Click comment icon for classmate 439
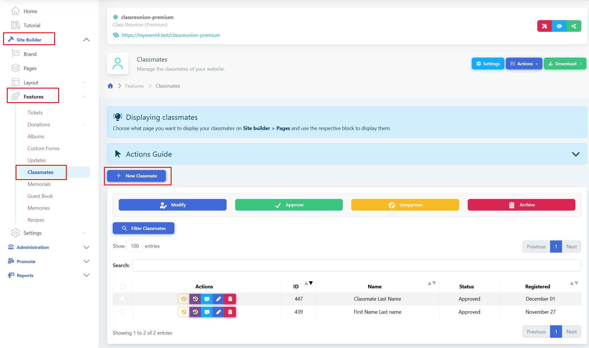 [207, 312]
